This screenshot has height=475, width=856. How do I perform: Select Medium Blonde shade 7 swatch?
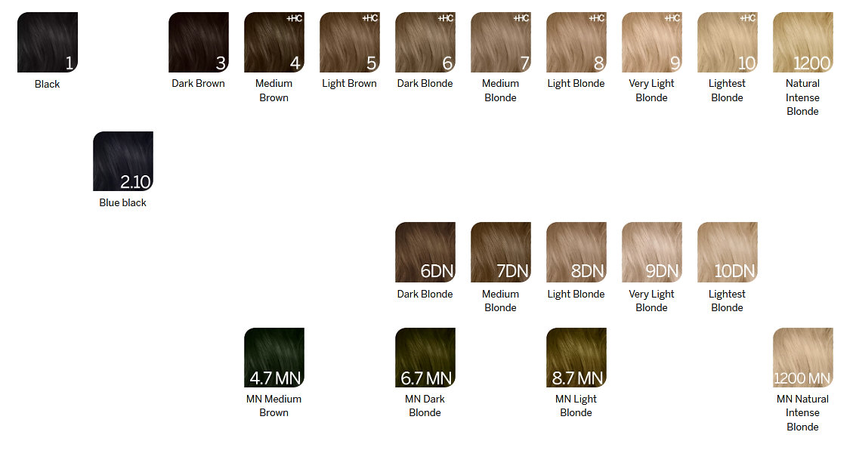[x=500, y=42]
